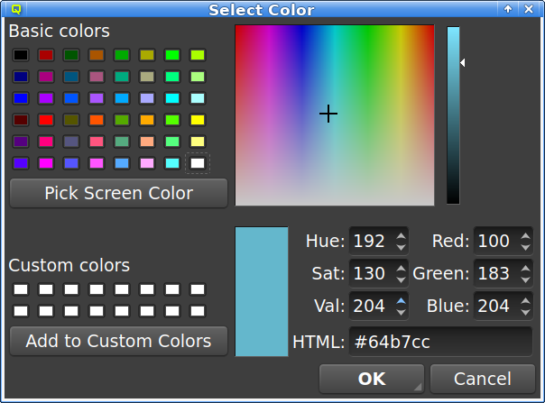
Task: Select the dark green swatch in first row
Action: pos(71,55)
